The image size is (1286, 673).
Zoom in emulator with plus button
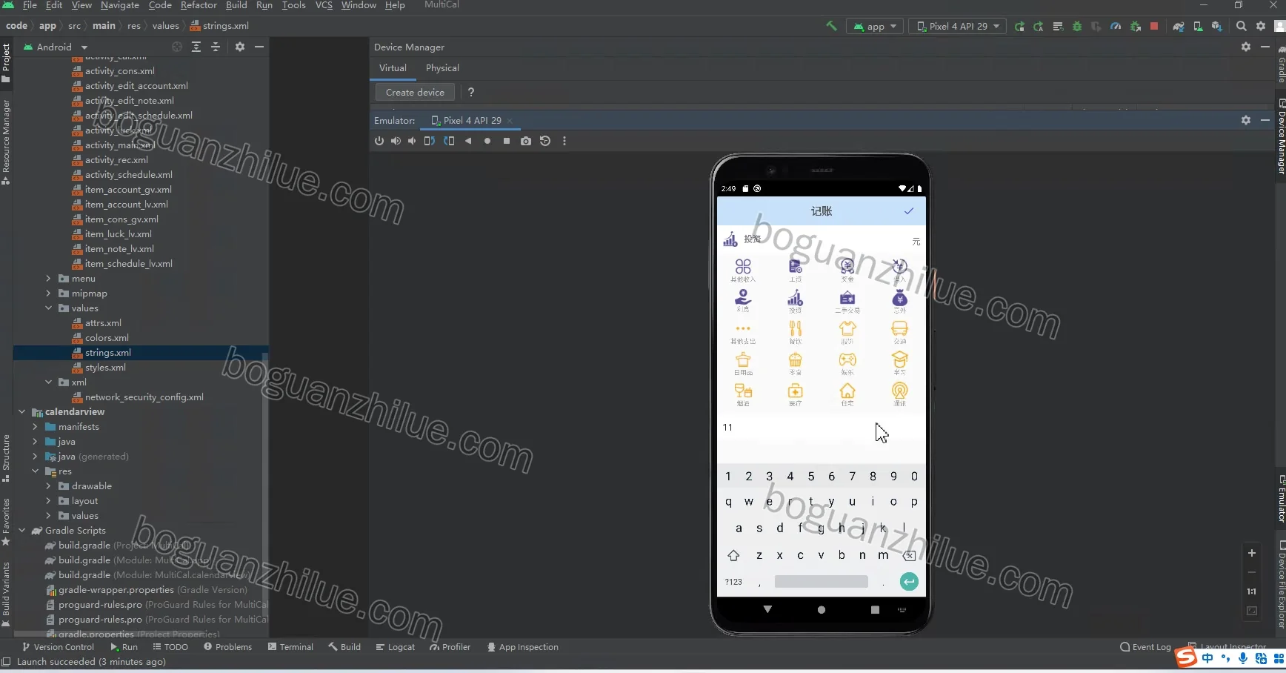click(1252, 553)
